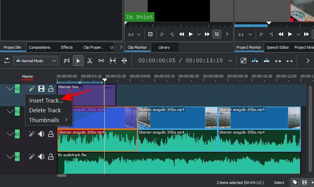Activate the Spacer tool
Viewport: 314px width, 187px height.
pyautogui.click(x=101, y=61)
